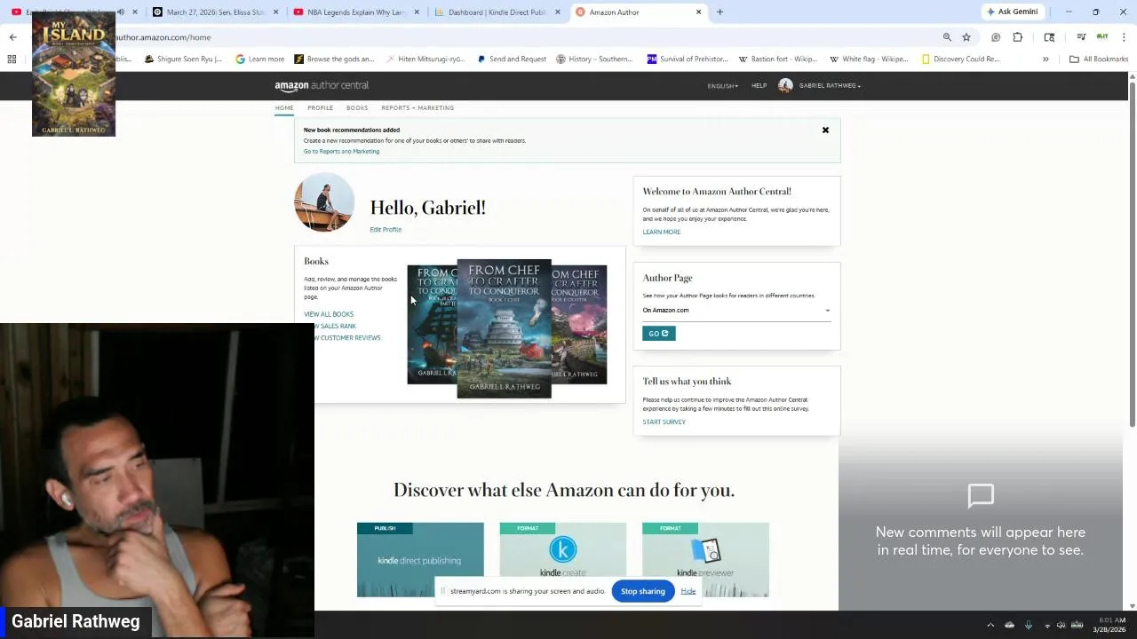Click Gabriel Rathweg's account avatar in header
Screen dimensions: 1137x639
click(785, 85)
